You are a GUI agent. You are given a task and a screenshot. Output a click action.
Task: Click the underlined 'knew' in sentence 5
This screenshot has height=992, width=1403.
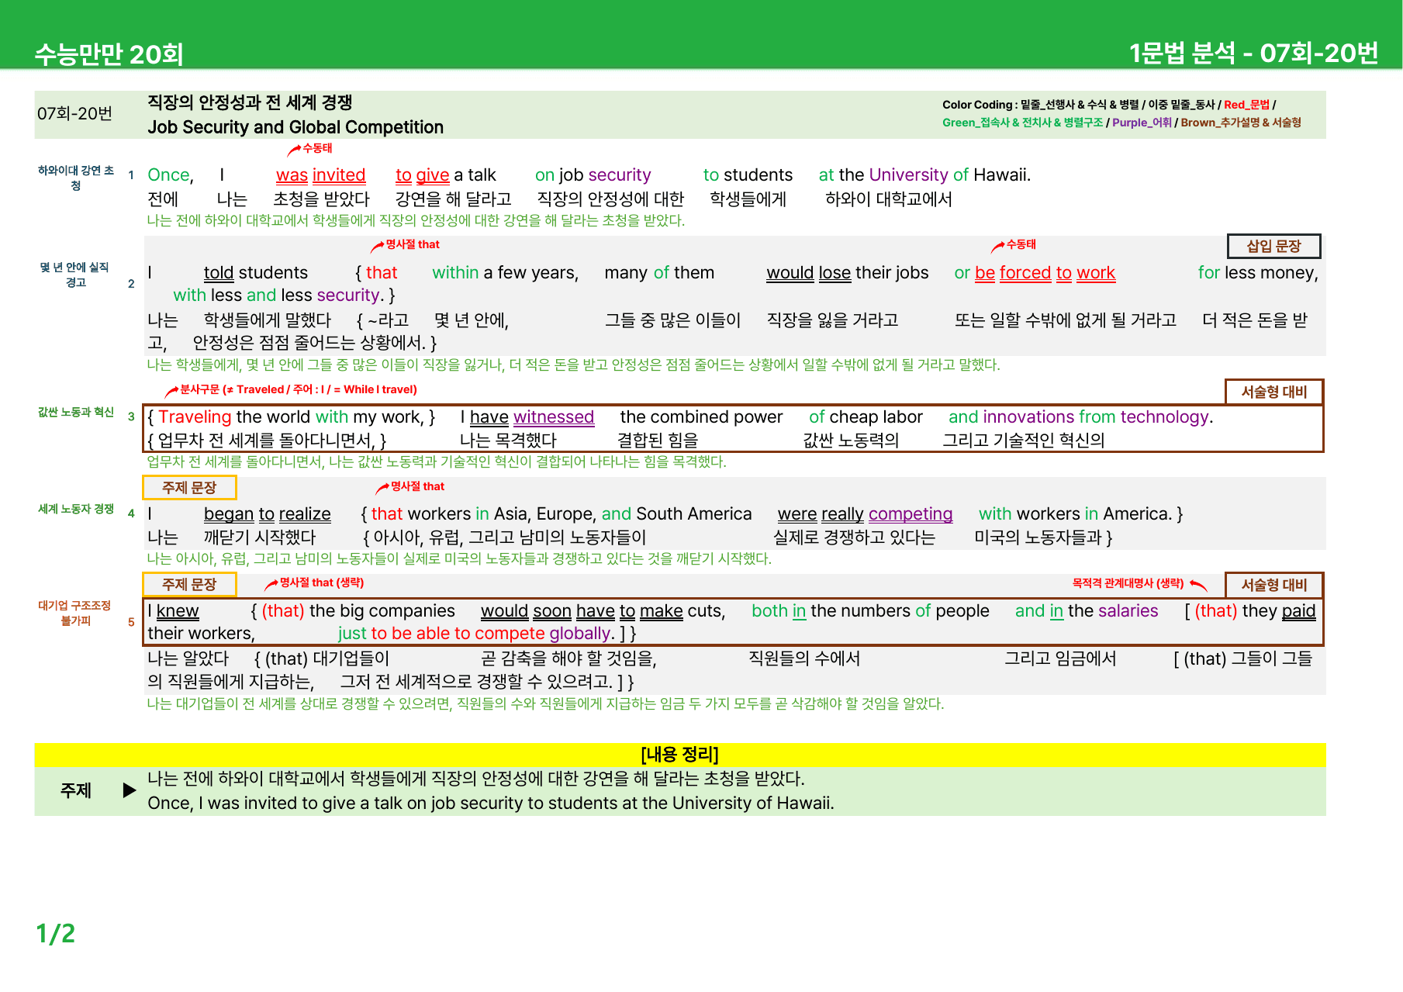178,611
